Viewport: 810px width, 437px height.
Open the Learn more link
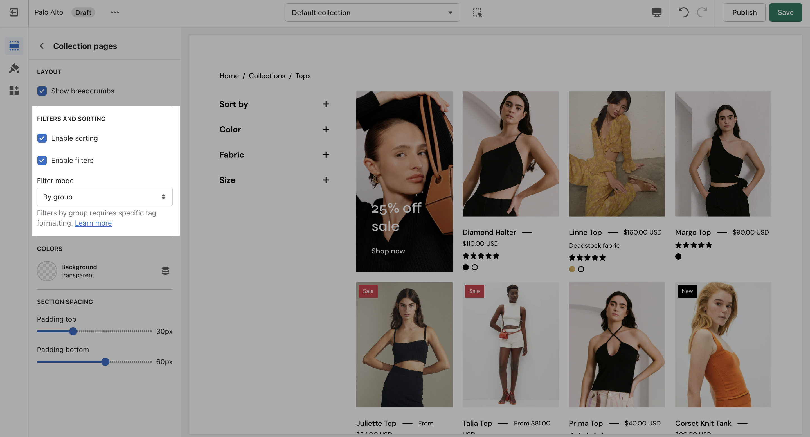(93, 223)
